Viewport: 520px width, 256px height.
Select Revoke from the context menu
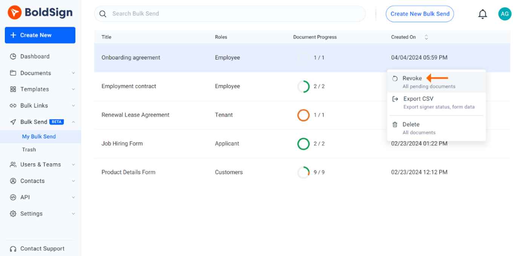(412, 78)
